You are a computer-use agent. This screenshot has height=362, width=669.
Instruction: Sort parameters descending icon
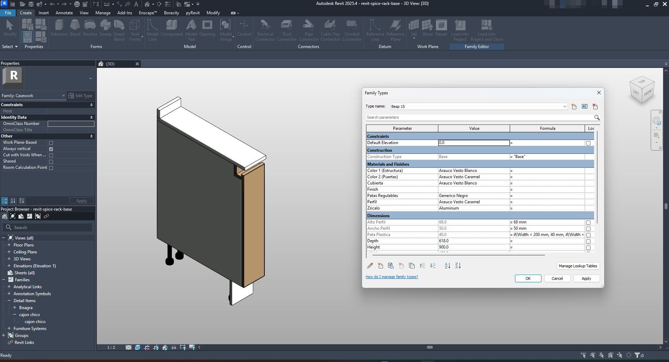point(458,266)
